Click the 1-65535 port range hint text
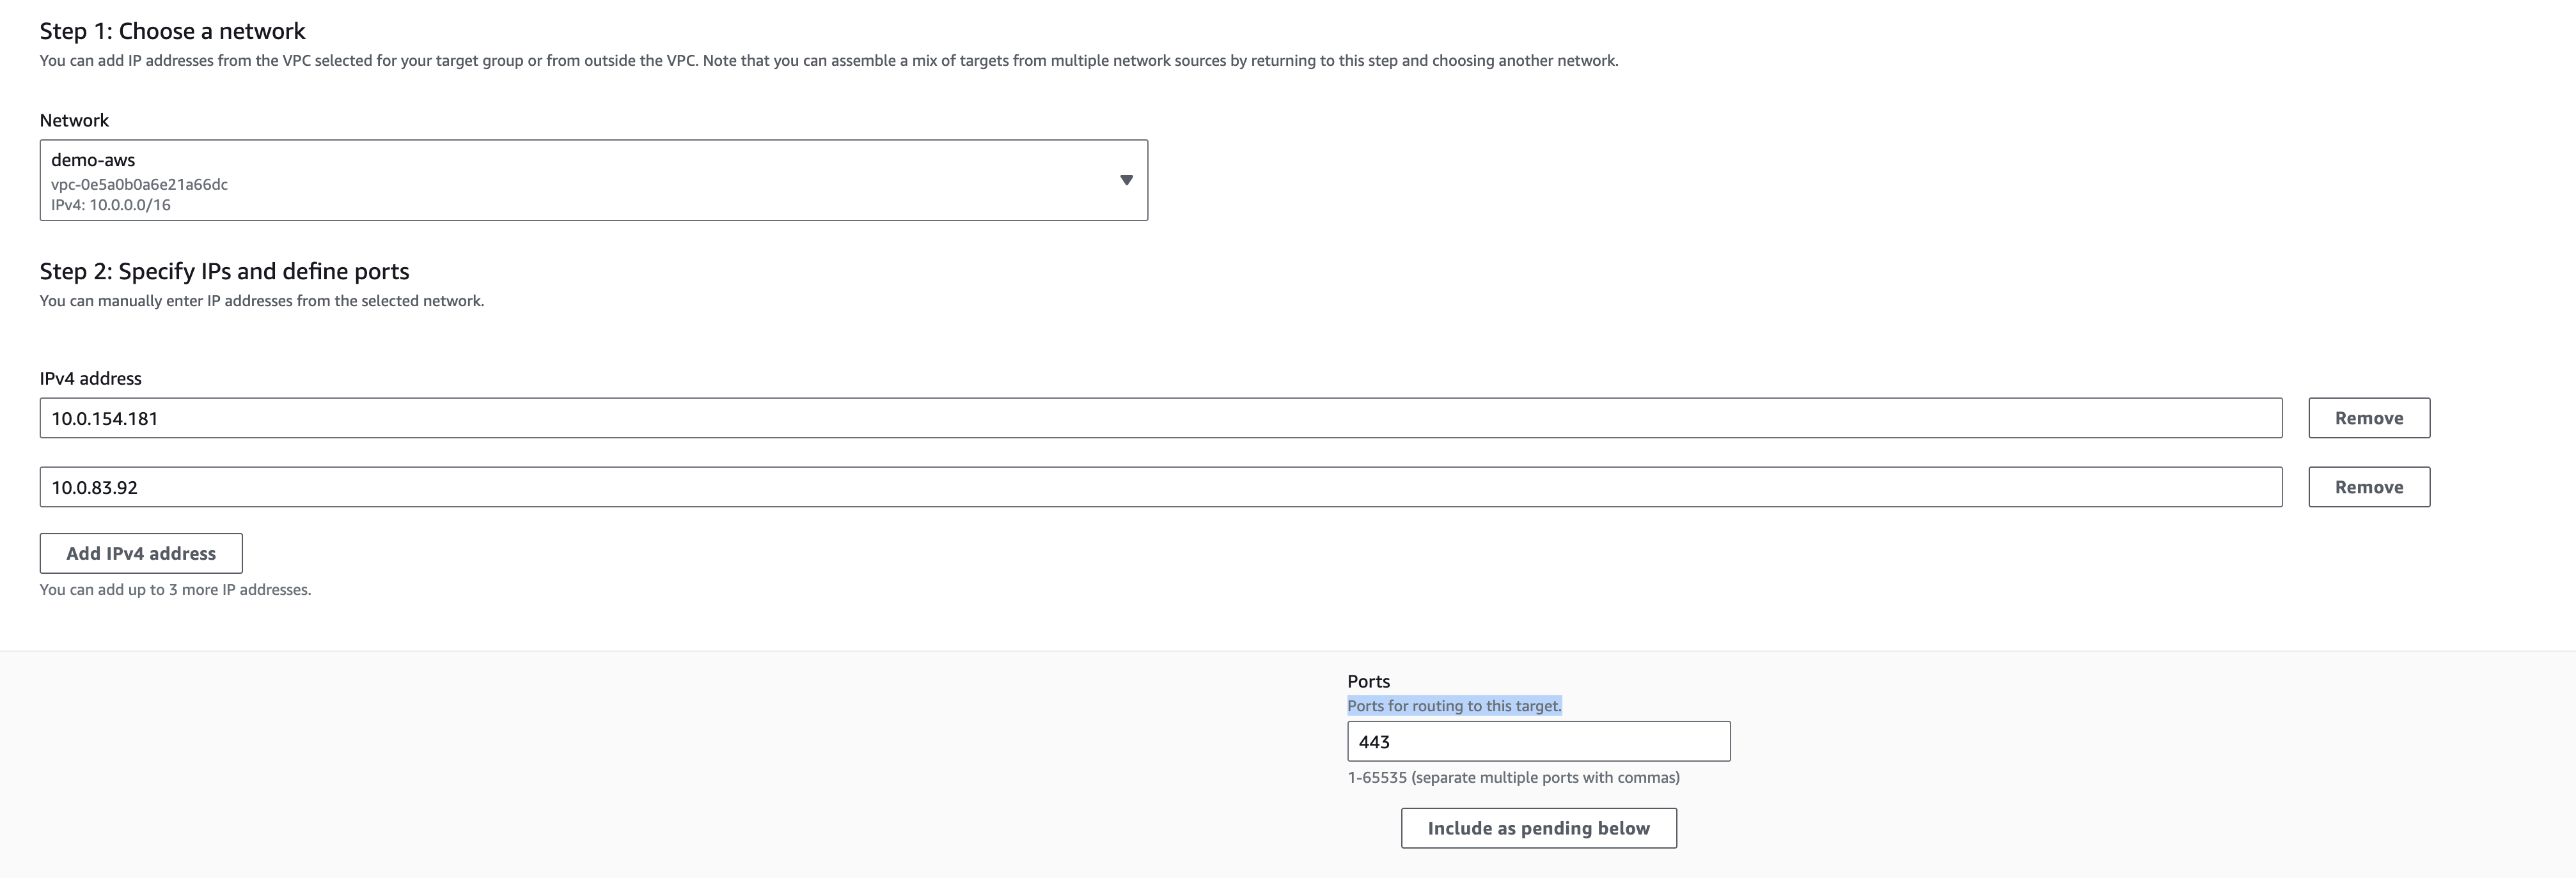Viewport: 2576px width, 878px height. coord(1513,778)
